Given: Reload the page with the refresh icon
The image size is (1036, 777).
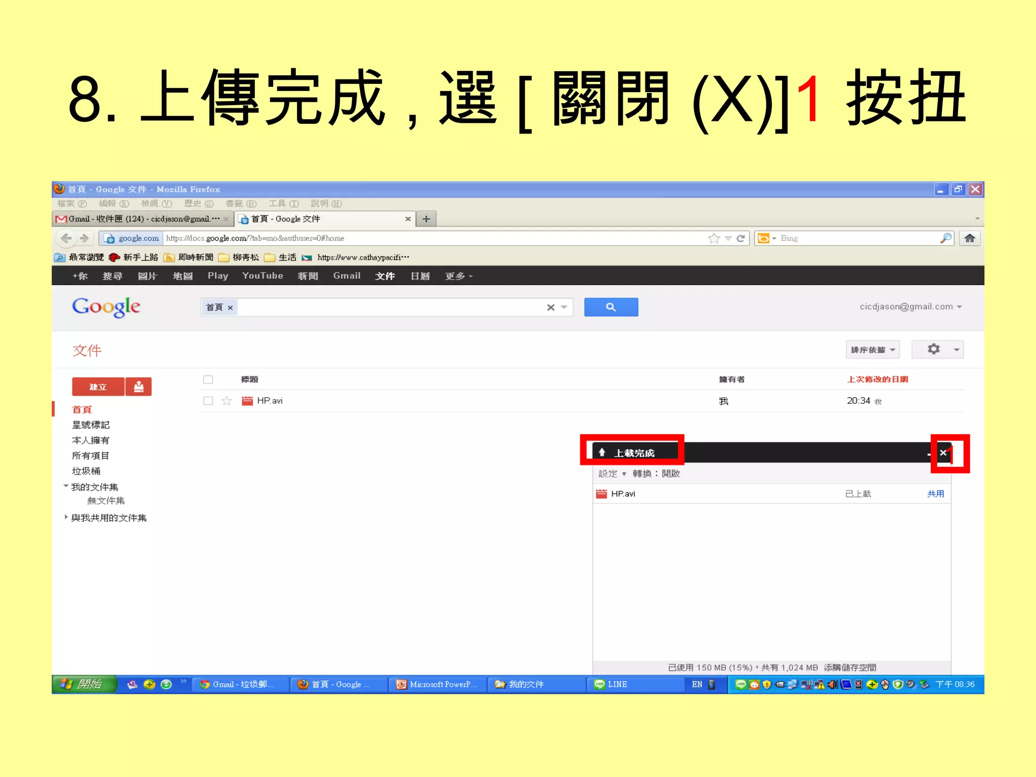Looking at the screenshot, I should (741, 238).
